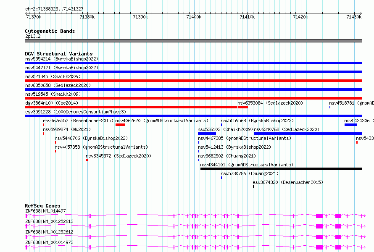The image size is (374, 252).
Task: Click the chr2:71368325..71431327 coordinate label
Action: point(54,9)
